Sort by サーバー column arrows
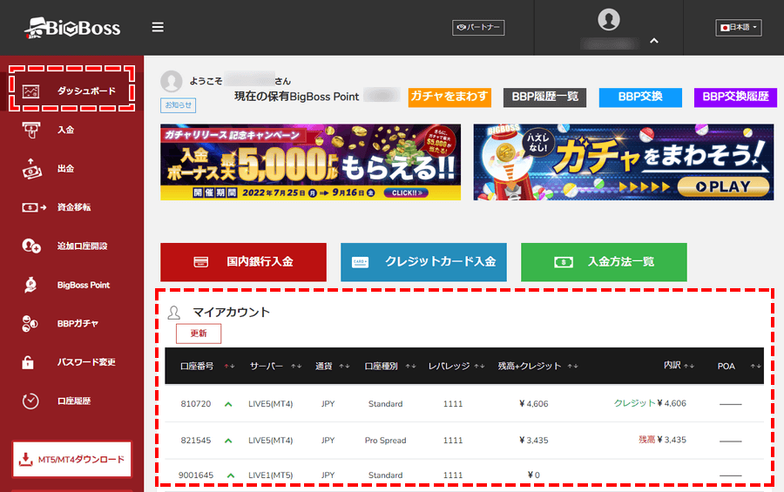 [296, 367]
